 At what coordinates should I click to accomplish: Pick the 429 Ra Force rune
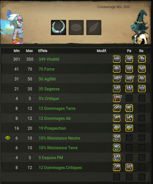[142, 69]
